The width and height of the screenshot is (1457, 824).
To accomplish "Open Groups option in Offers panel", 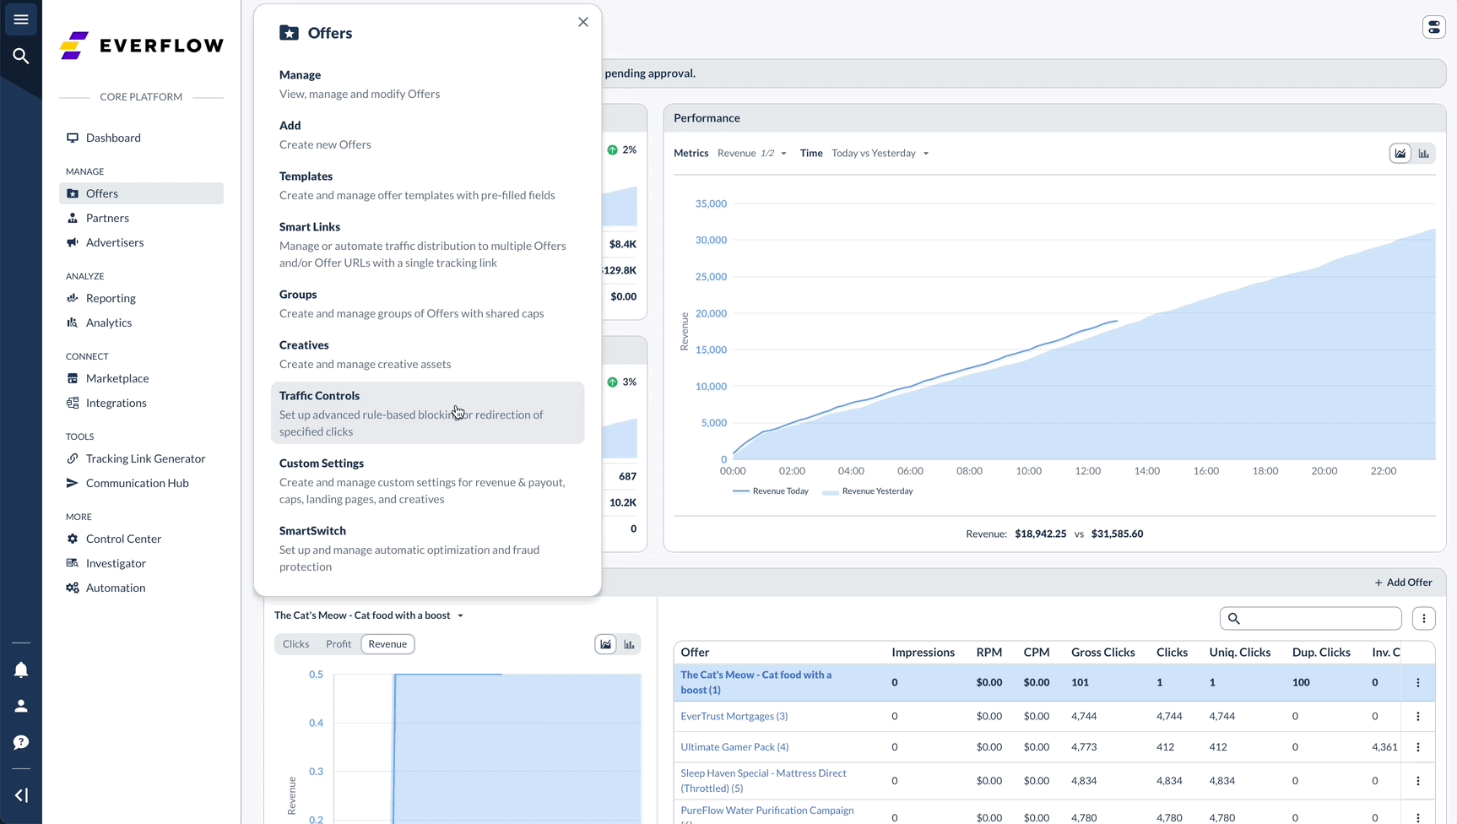I will coord(427,303).
